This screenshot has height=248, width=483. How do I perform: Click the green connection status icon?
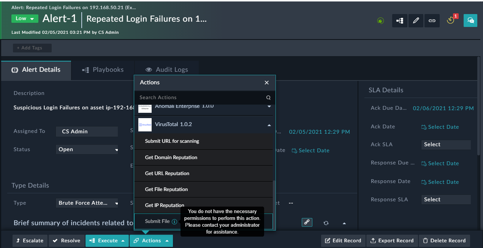[380, 21]
